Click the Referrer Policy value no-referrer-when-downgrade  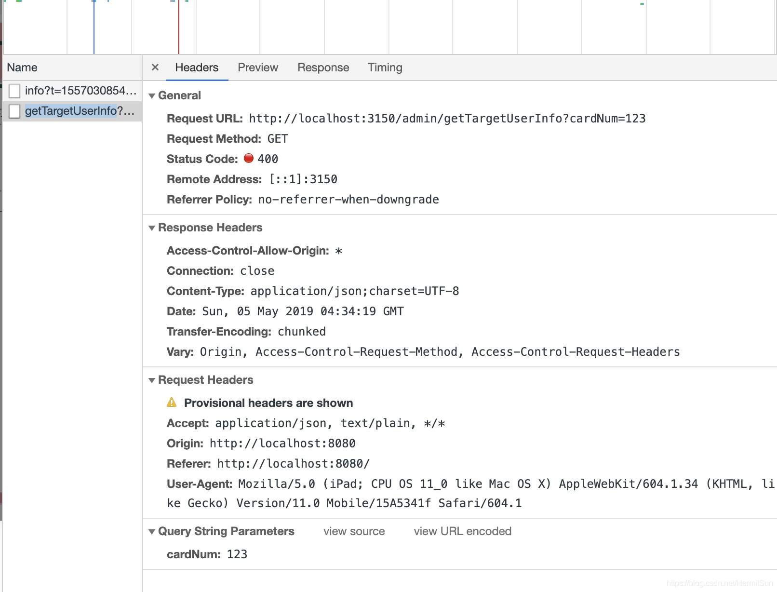pos(348,200)
